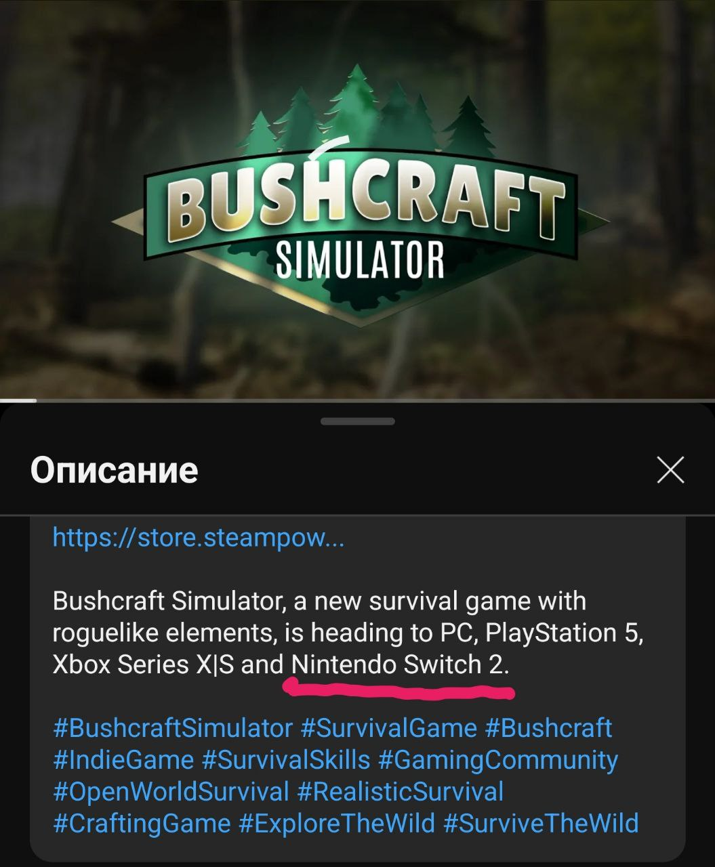
Task: Click the video progress bar
Action: (x=357, y=400)
